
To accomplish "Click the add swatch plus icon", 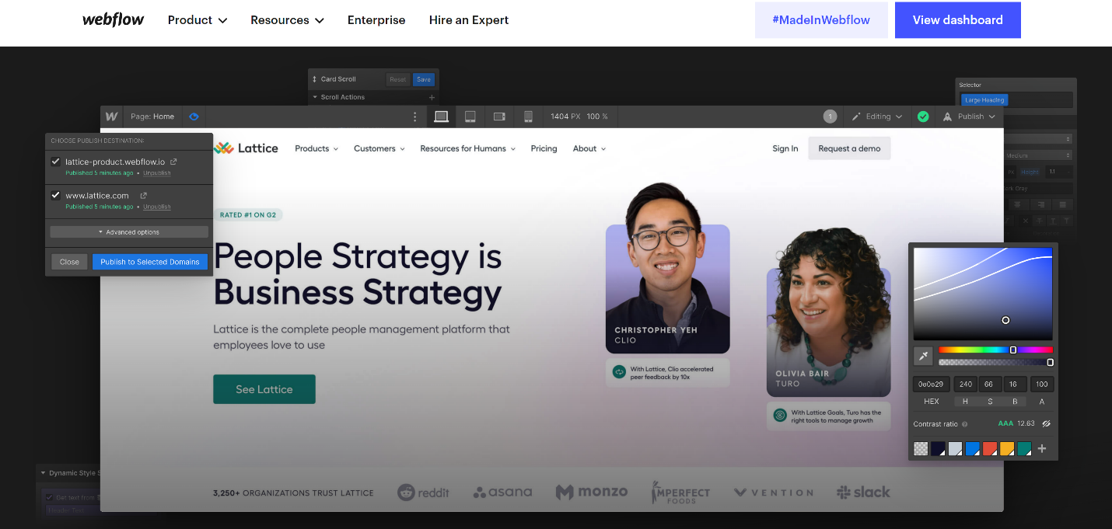I will (1042, 448).
